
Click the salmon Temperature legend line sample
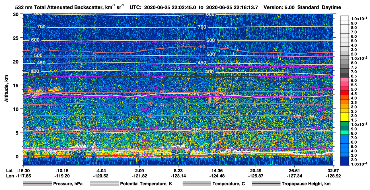point(196,184)
